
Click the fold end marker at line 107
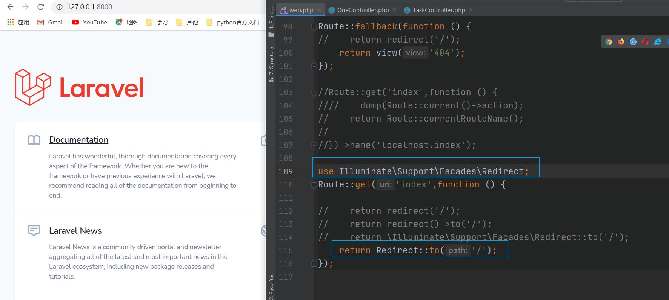pyautogui.click(x=314, y=145)
